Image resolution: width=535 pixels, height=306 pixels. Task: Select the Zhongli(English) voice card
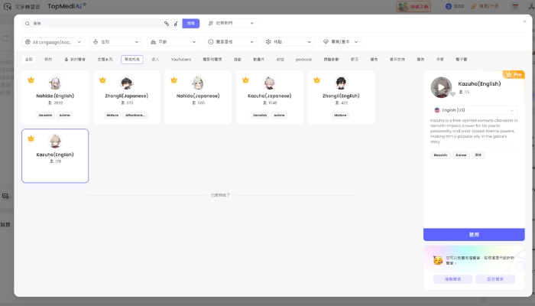341,97
